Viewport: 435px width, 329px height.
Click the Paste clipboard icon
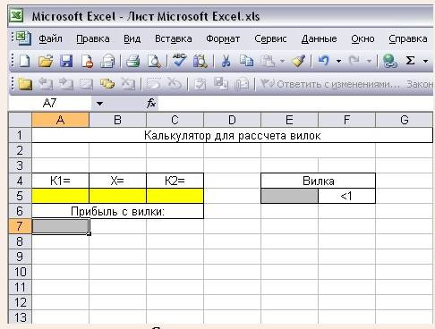point(268,61)
